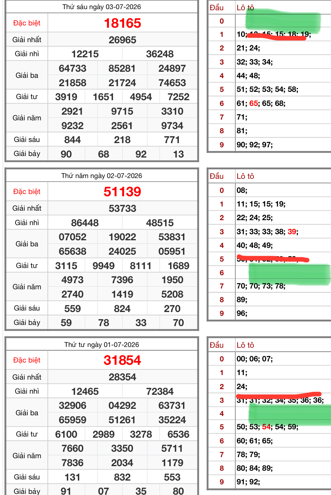Click the Giải năm number 2034

[122, 463]
